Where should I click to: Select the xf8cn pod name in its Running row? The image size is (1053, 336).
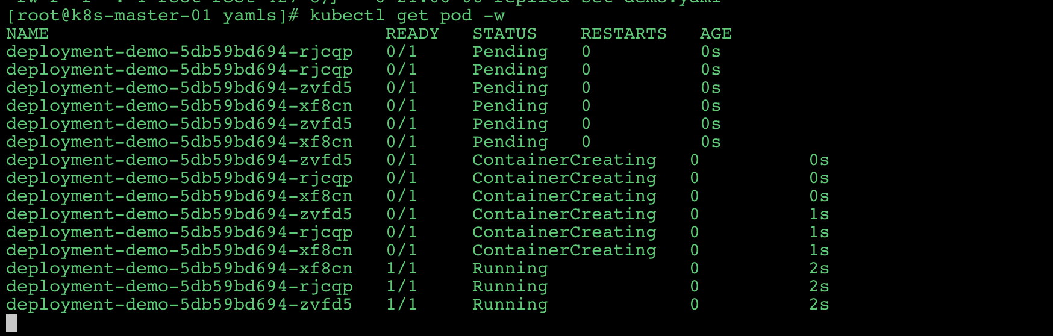(179, 269)
